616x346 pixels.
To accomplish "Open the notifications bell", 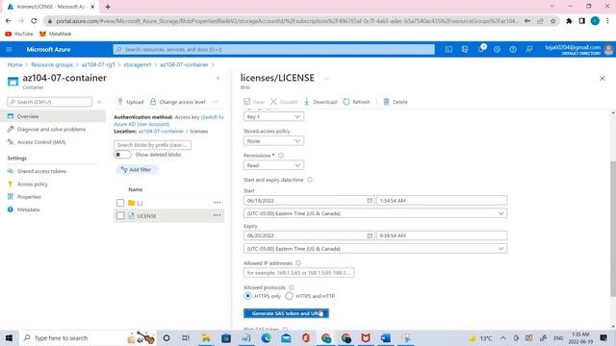I will [481, 49].
